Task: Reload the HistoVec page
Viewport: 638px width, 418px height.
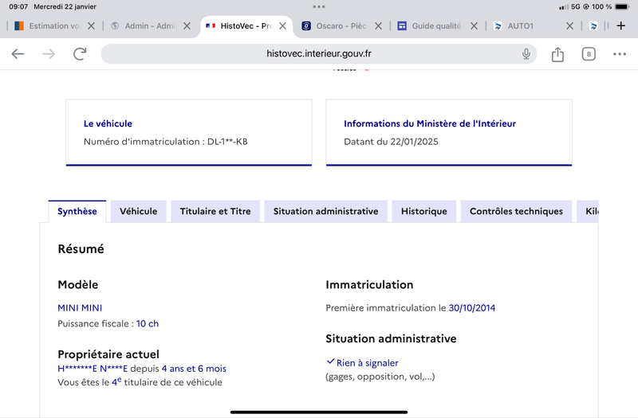Action: [80, 53]
